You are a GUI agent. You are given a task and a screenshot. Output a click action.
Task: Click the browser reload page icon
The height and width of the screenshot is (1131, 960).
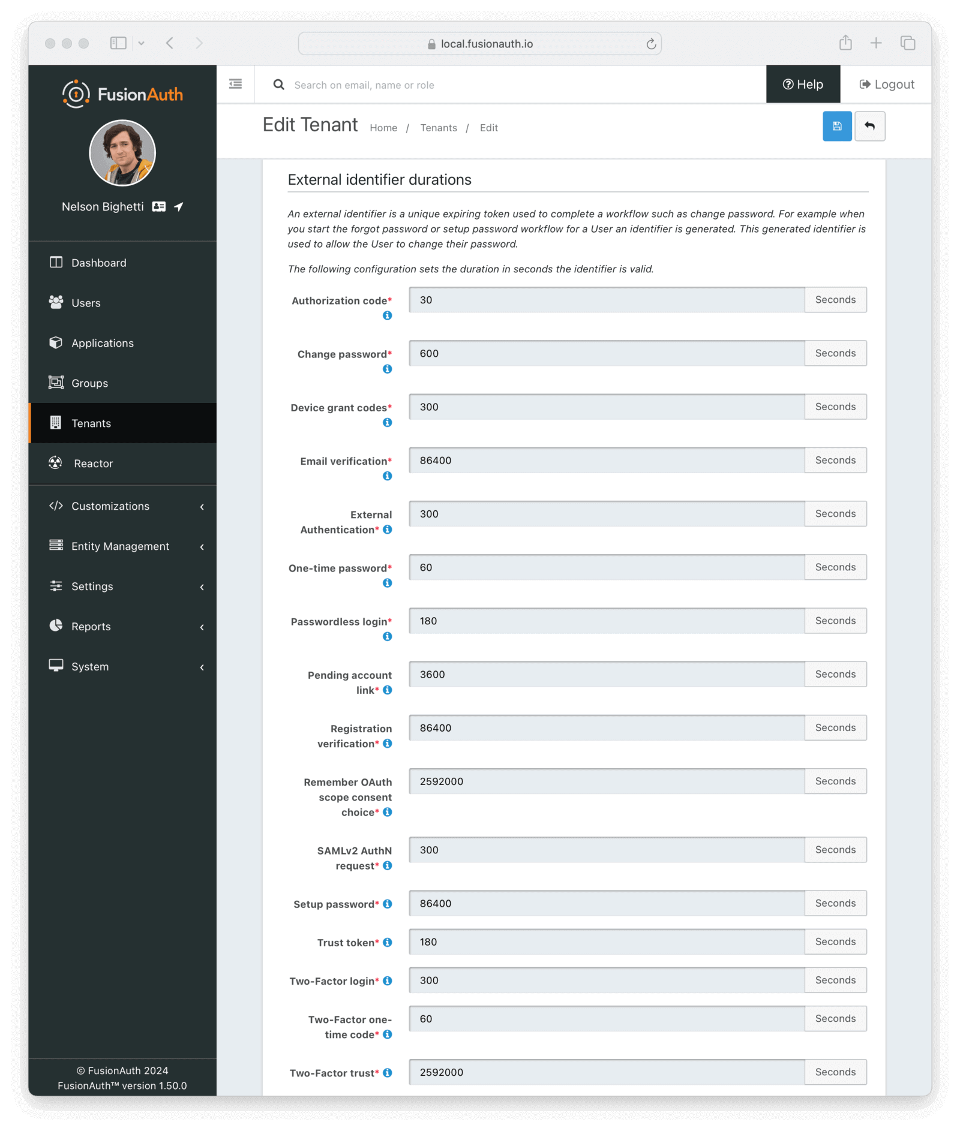651,44
